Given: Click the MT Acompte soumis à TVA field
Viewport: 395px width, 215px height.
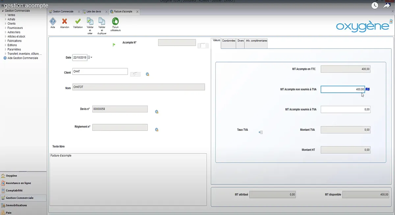Looking at the screenshot, I should [x=345, y=109].
